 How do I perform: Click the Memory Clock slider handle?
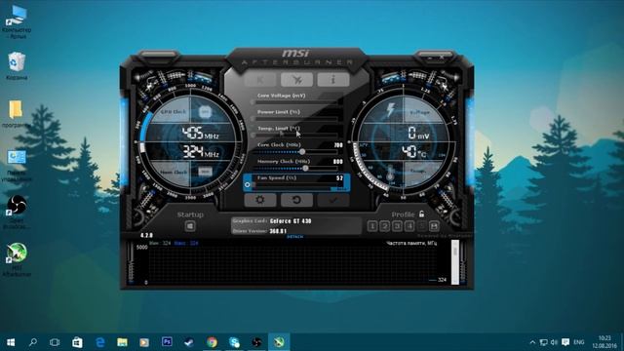point(305,168)
